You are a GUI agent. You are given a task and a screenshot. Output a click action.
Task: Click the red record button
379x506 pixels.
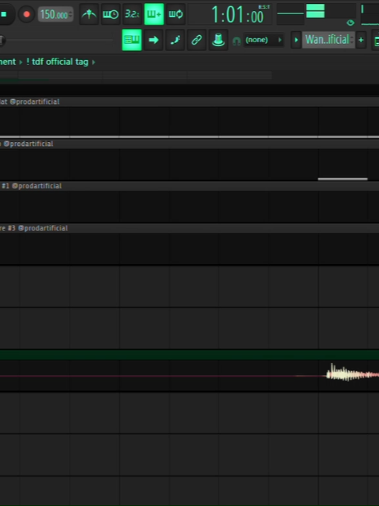27,15
